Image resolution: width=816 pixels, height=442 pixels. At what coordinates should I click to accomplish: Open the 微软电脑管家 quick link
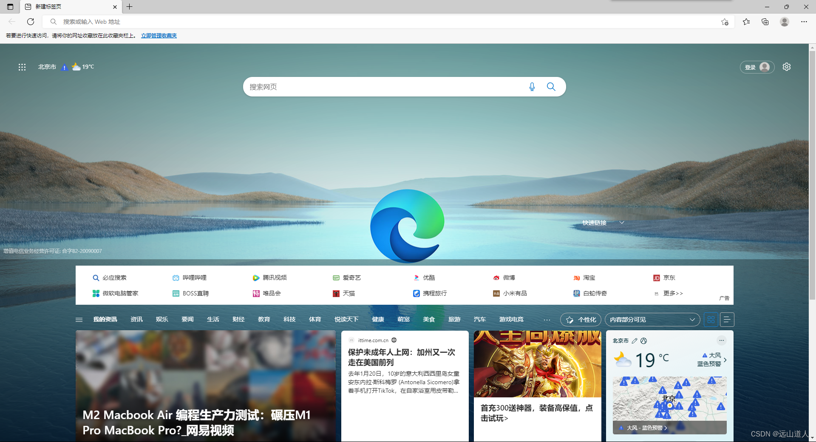pos(115,293)
